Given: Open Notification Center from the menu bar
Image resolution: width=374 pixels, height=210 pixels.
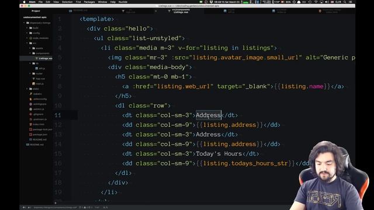Looking at the screenshot, I should 351,2.
